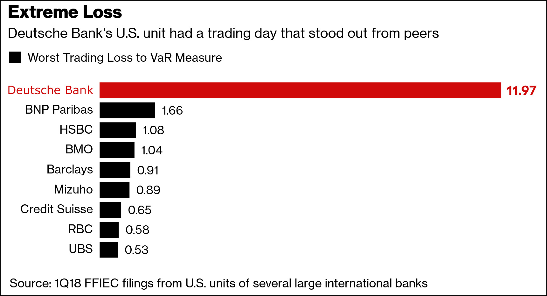The image size is (547, 296).
Task: Click the 0.53 value beside UBS
Action: coord(136,250)
